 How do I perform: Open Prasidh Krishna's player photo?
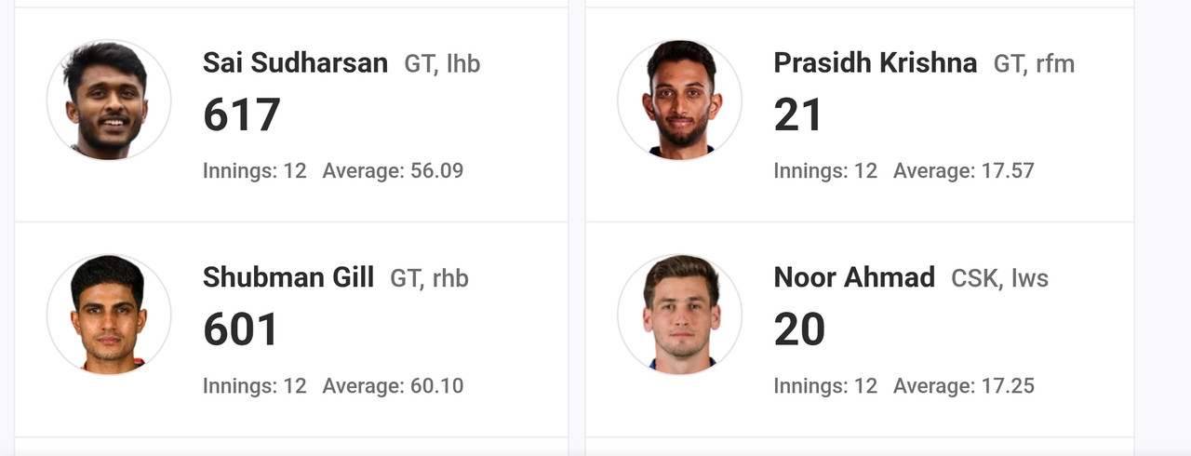coord(680,100)
